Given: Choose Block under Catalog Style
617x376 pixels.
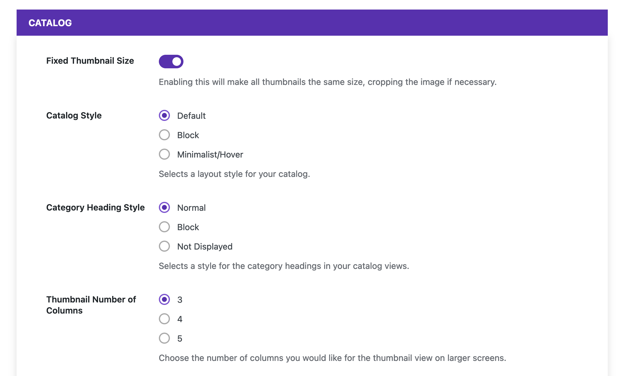Looking at the screenshot, I should coord(164,135).
